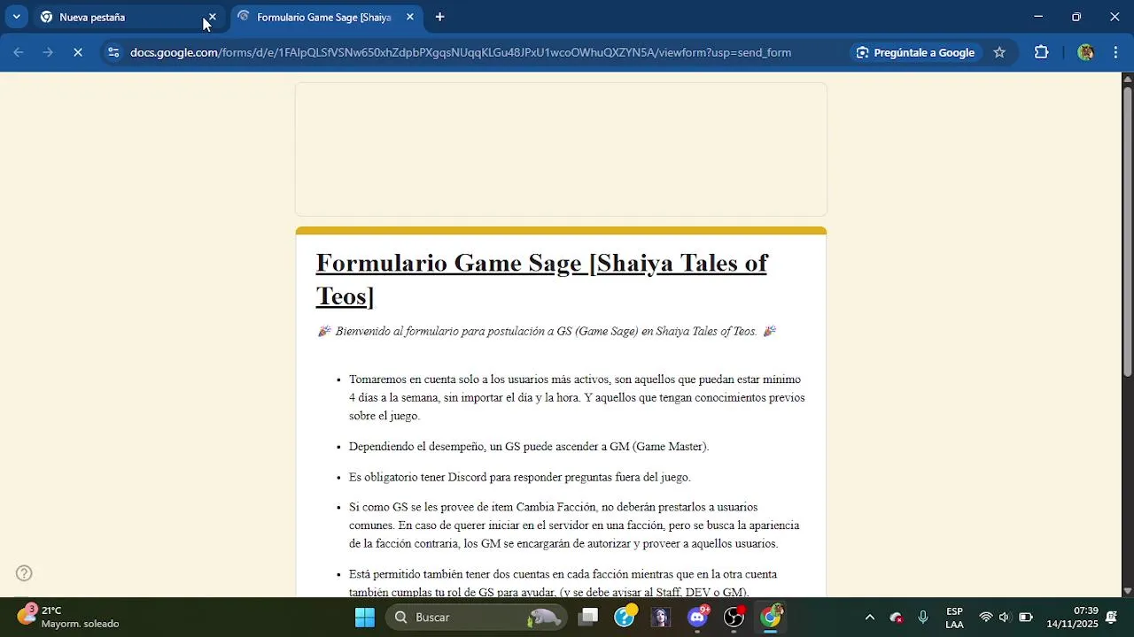
Task: Bookmark this page with the star icon
Action: pos(999,52)
